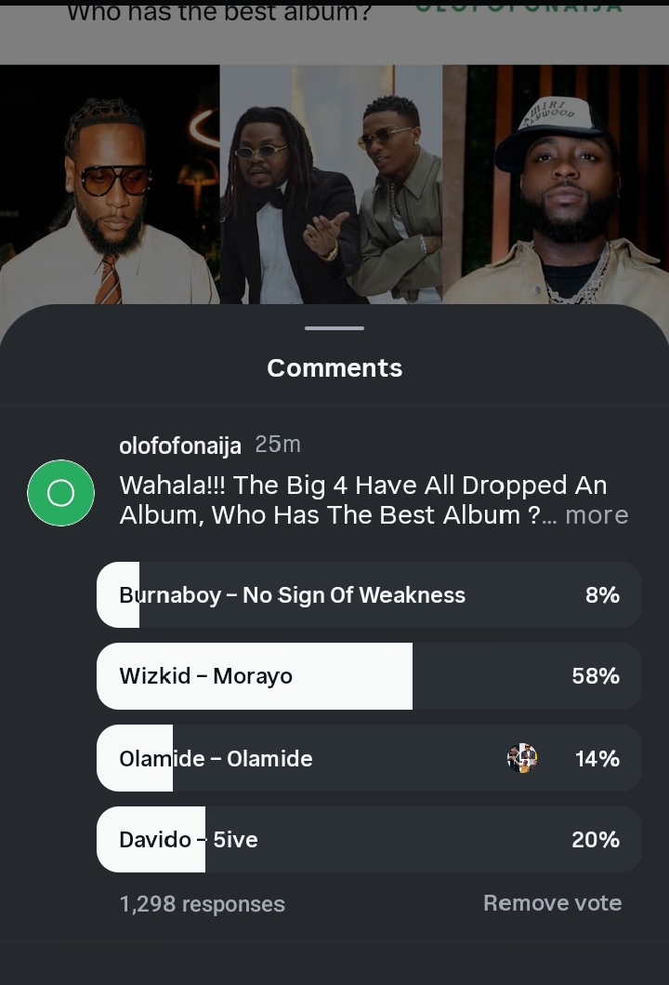The image size is (669, 985).
Task: Click the Remove vote link
Action: (552, 903)
